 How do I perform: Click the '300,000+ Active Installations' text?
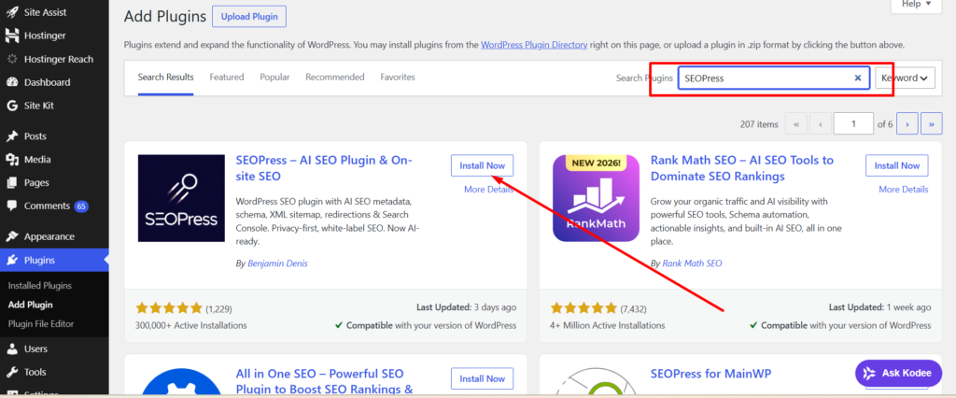click(191, 325)
